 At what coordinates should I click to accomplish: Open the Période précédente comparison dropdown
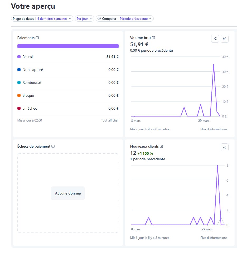pos(136,18)
